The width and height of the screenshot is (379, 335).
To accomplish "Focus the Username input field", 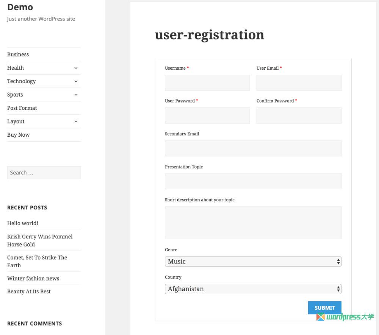I will [207, 83].
